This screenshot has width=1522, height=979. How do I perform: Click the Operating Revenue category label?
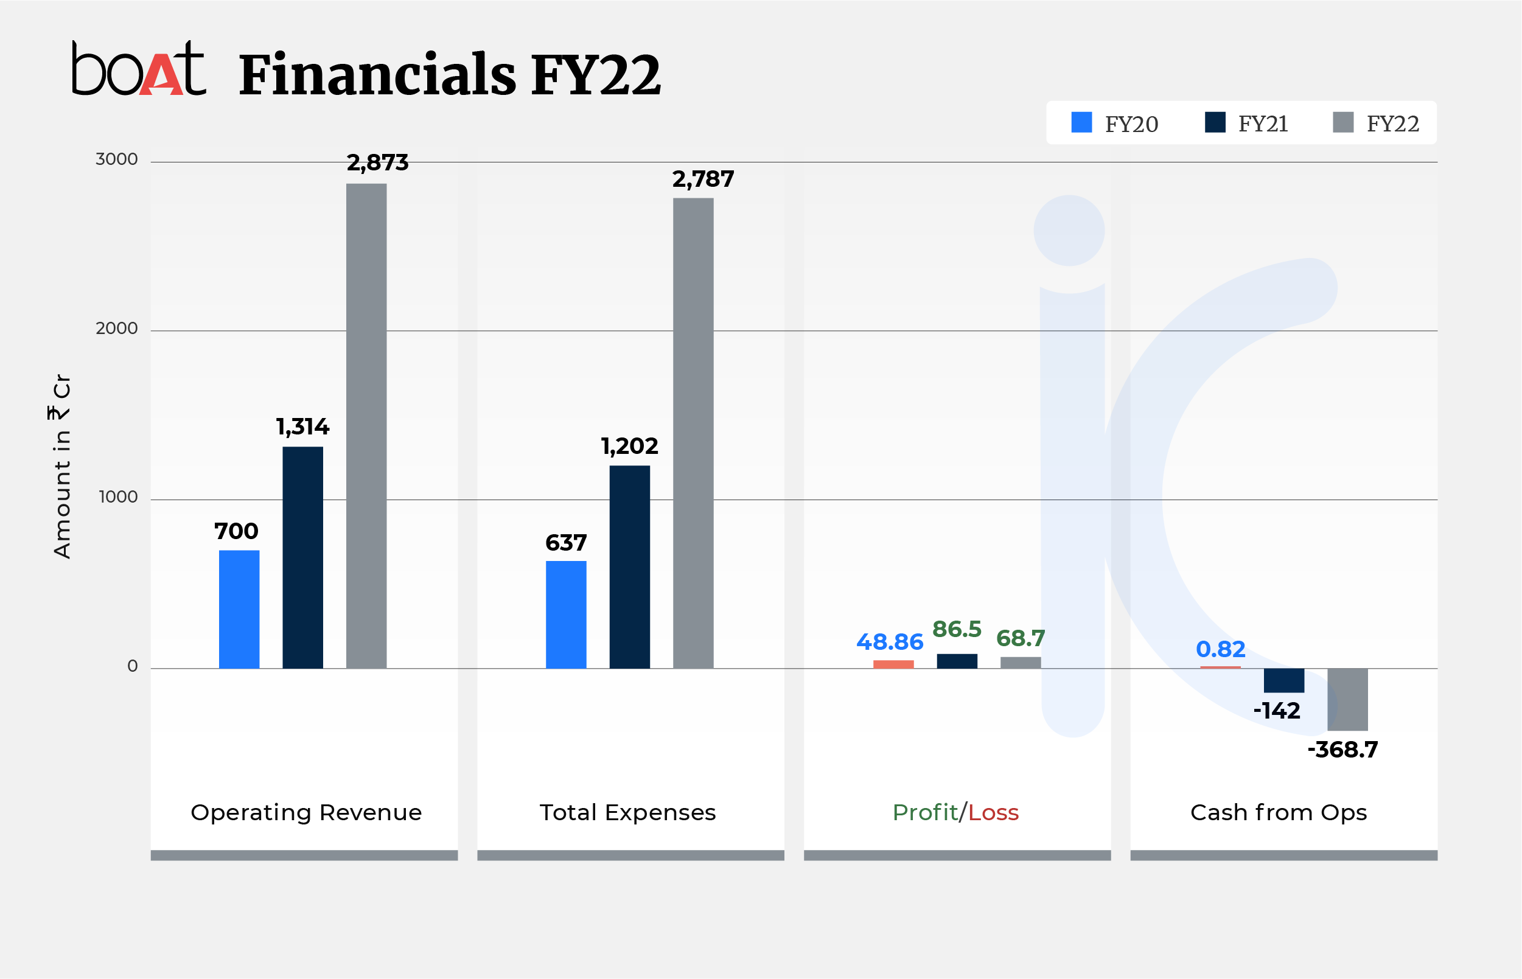point(307,813)
